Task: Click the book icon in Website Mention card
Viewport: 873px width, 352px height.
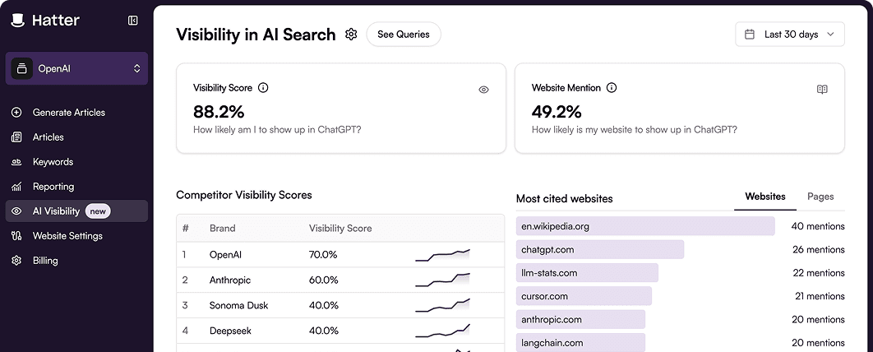Action: [x=822, y=90]
